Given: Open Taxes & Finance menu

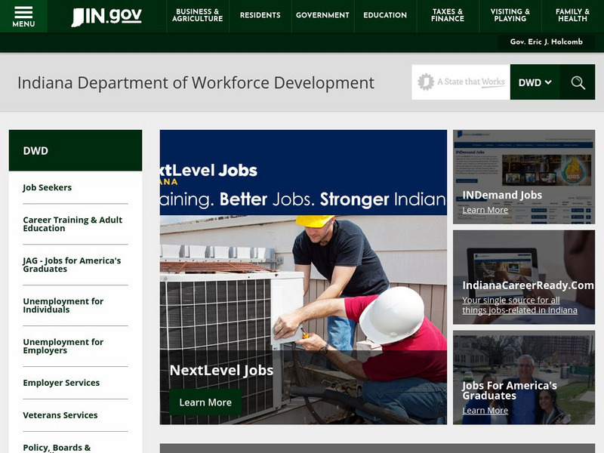Looking at the screenshot, I should [x=448, y=15].
